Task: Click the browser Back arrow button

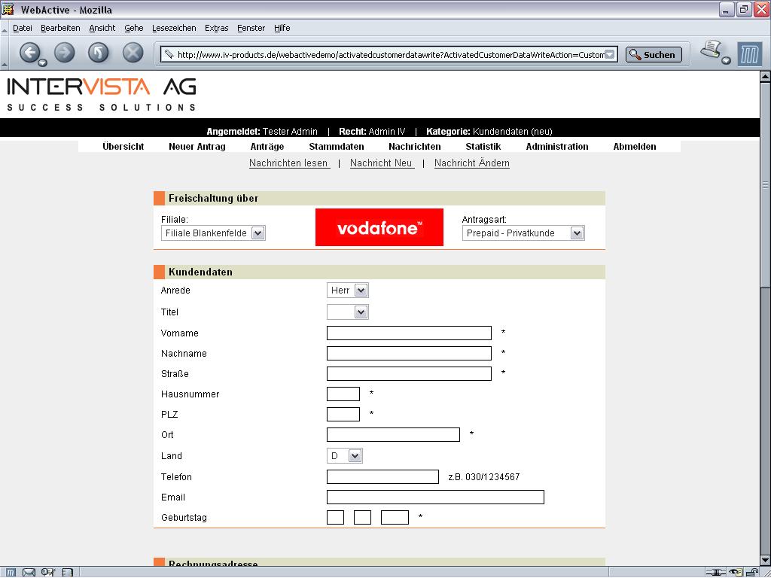Action: [x=29, y=53]
